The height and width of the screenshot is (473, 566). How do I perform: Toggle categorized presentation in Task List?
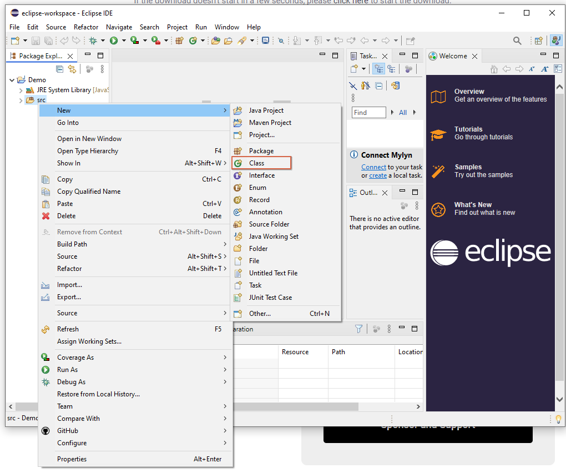(x=378, y=69)
